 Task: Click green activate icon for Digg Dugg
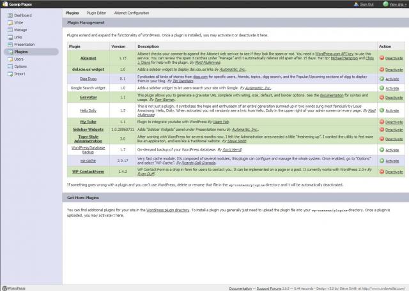pyautogui.click(x=382, y=78)
